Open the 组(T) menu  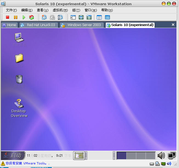(x=76, y=10)
